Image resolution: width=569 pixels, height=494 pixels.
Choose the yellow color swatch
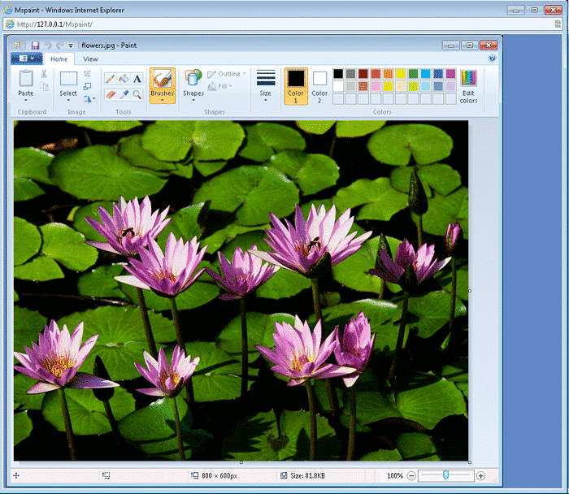point(400,74)
